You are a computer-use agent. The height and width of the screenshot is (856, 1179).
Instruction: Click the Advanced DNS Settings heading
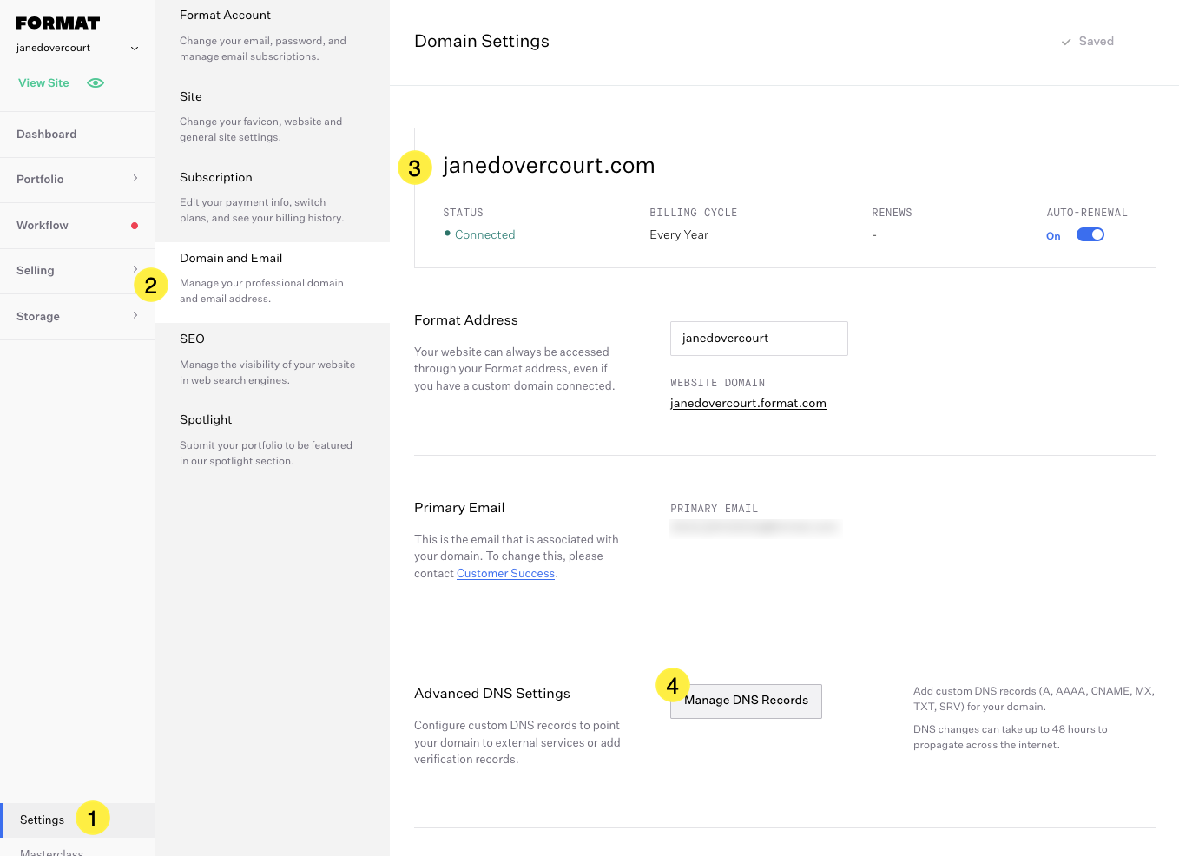pyautogui.click(x=492, y=694)
